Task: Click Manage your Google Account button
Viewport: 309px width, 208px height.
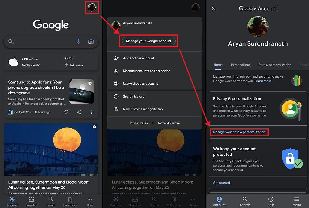Action: tap(148, 41)
